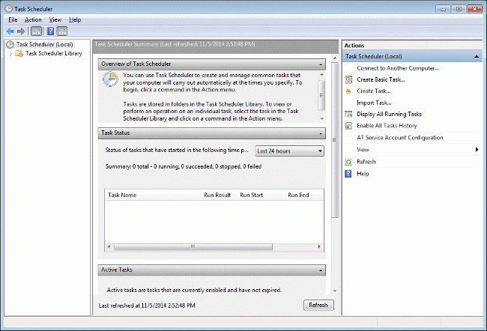Screen dimensions: 487x331
Task: Click the blue Help toolbar icon
Action: (51, 31)
